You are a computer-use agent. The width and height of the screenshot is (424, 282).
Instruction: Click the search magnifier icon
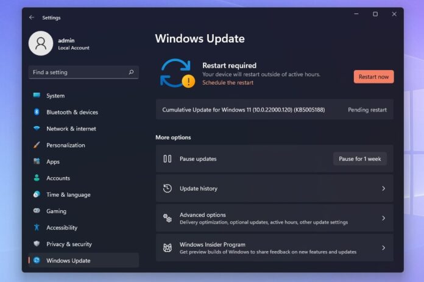coord(131,72)
